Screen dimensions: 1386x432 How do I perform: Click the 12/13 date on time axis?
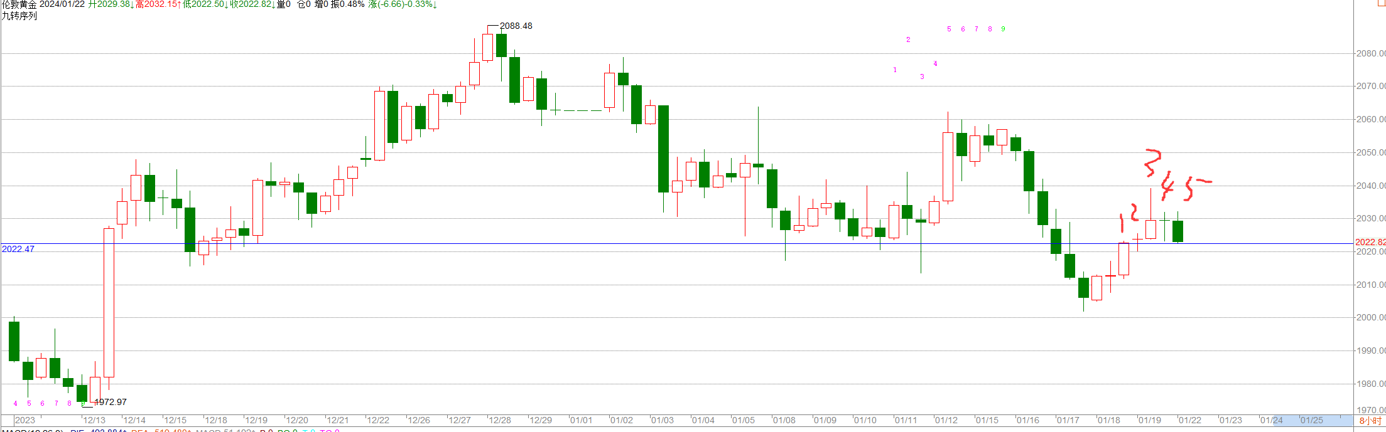click(x=94, y=420)
